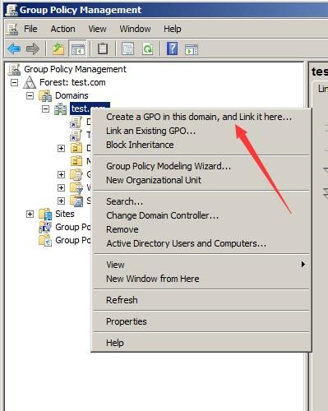Click the Forest triangle icon in the tree

(x=30, y=82)
